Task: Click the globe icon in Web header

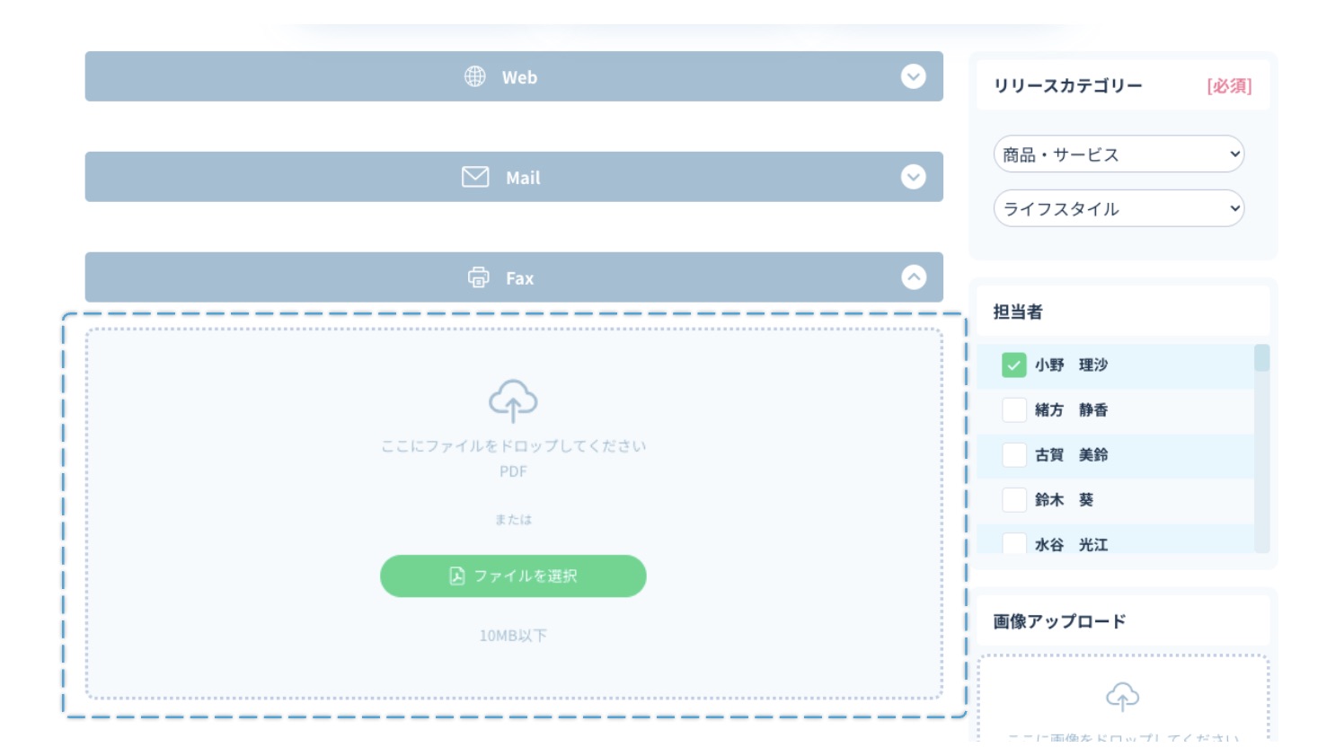Action: [474, 77]
